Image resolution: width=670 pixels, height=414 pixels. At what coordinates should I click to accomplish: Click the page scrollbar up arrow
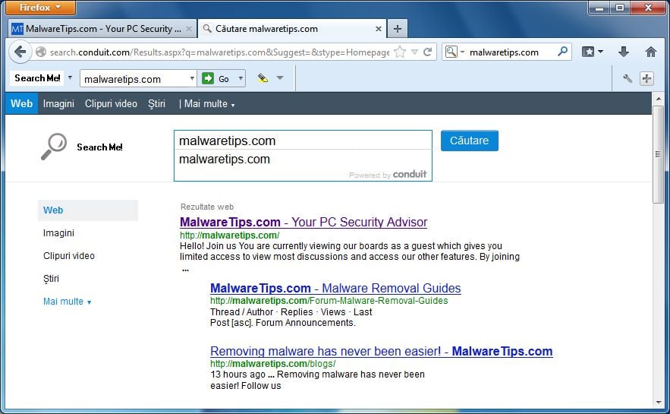(658, 98)
